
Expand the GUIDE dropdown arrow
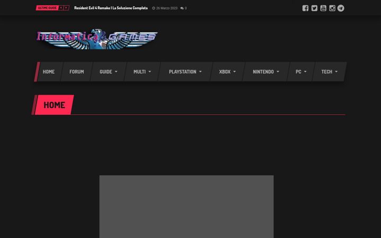(116, 71)
